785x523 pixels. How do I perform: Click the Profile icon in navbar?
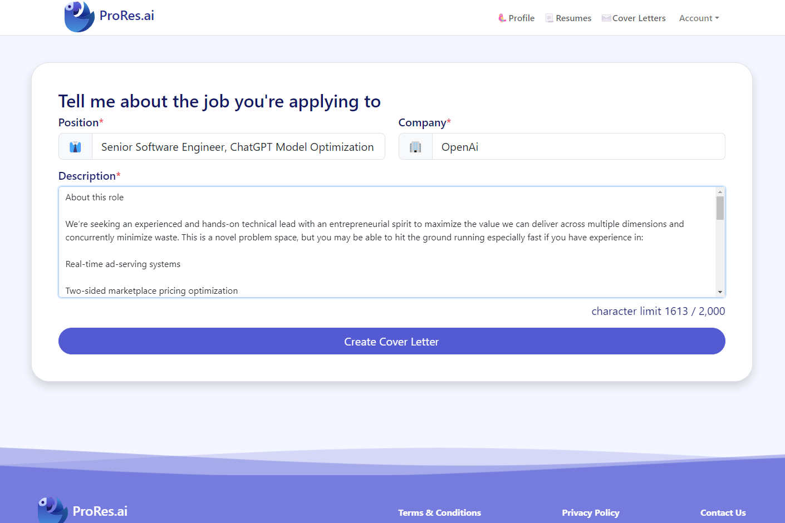pyautogui.click(x=502, y=18)
